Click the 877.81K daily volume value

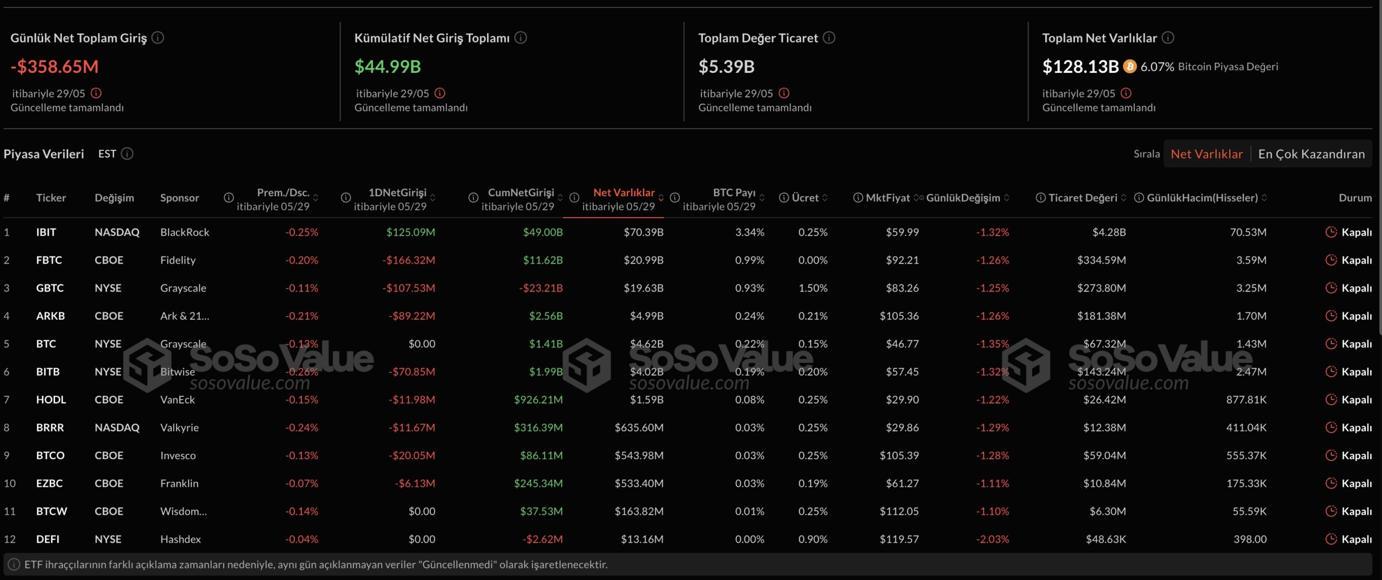point(1246,399)
